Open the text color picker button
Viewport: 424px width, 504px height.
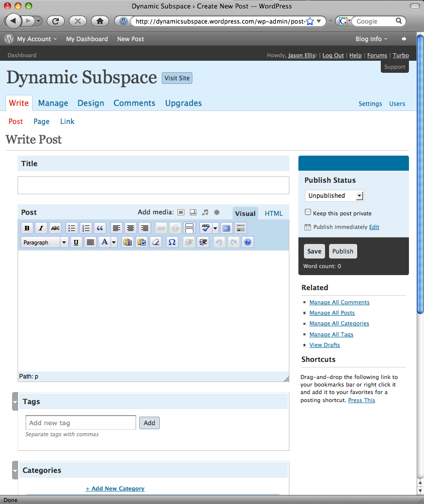(x=104, y=242)
